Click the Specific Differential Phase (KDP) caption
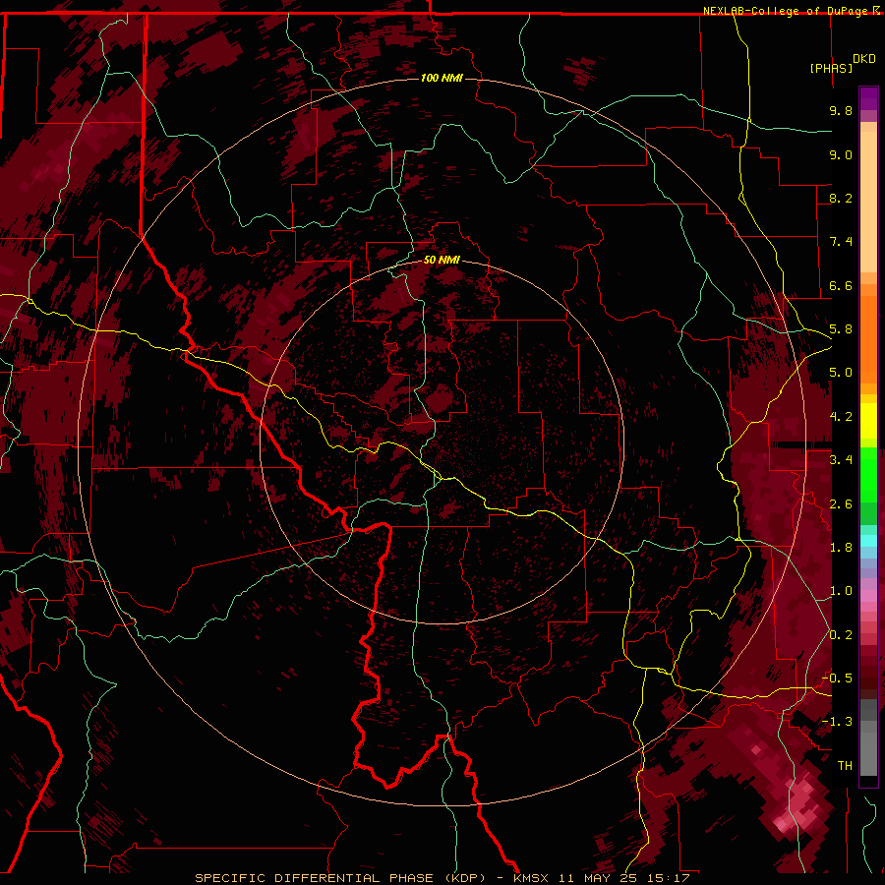885x885 pixels. point(340,878)
